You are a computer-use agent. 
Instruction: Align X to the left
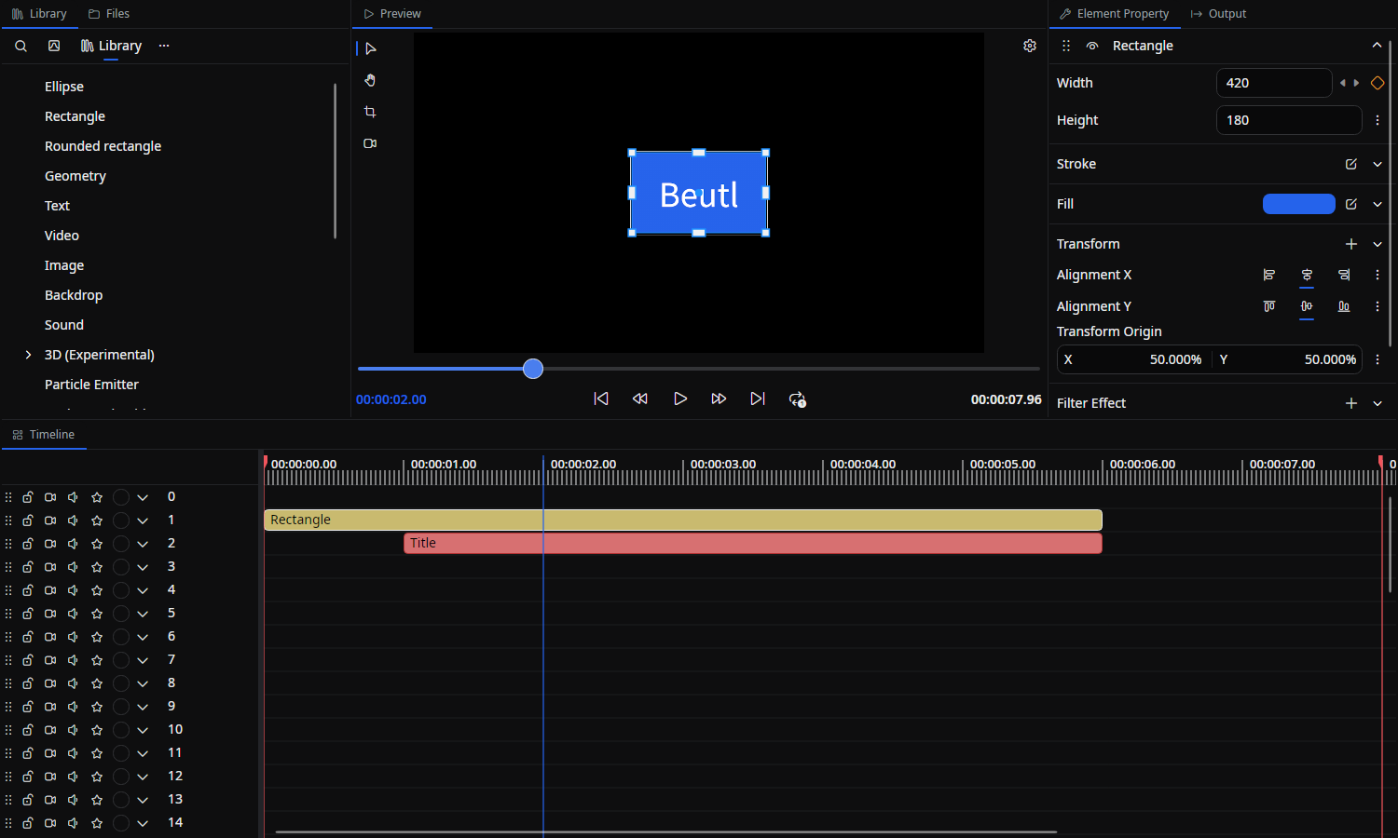point(1269,275)
